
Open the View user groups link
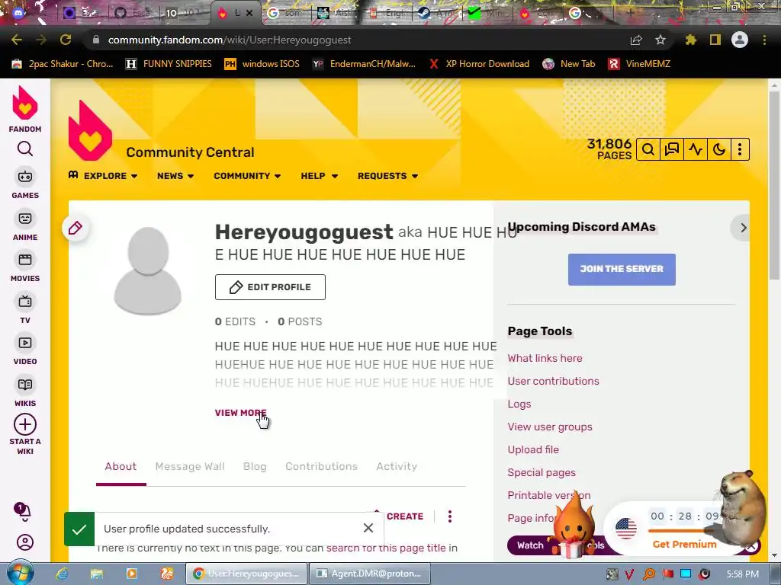[x=550, y=427]
